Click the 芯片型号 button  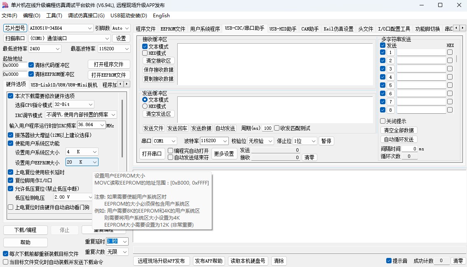(15, 28)
